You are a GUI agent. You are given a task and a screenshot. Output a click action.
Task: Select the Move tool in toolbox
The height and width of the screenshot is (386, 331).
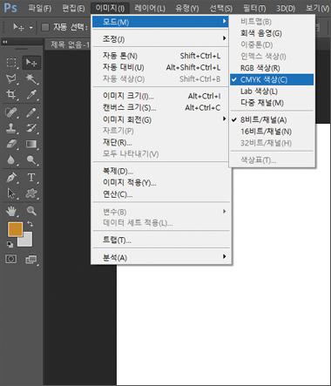tap(31, 63)
